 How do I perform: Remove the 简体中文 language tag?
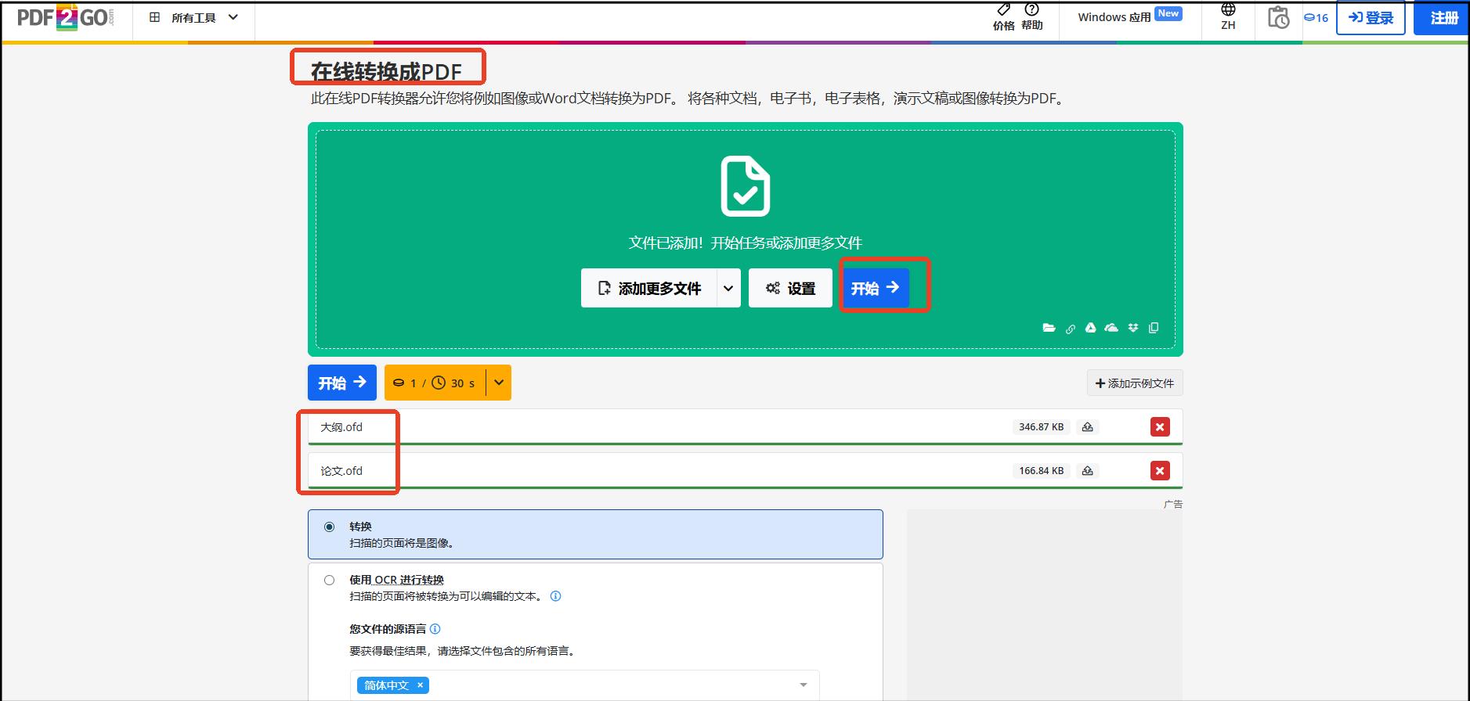(420, 685)
